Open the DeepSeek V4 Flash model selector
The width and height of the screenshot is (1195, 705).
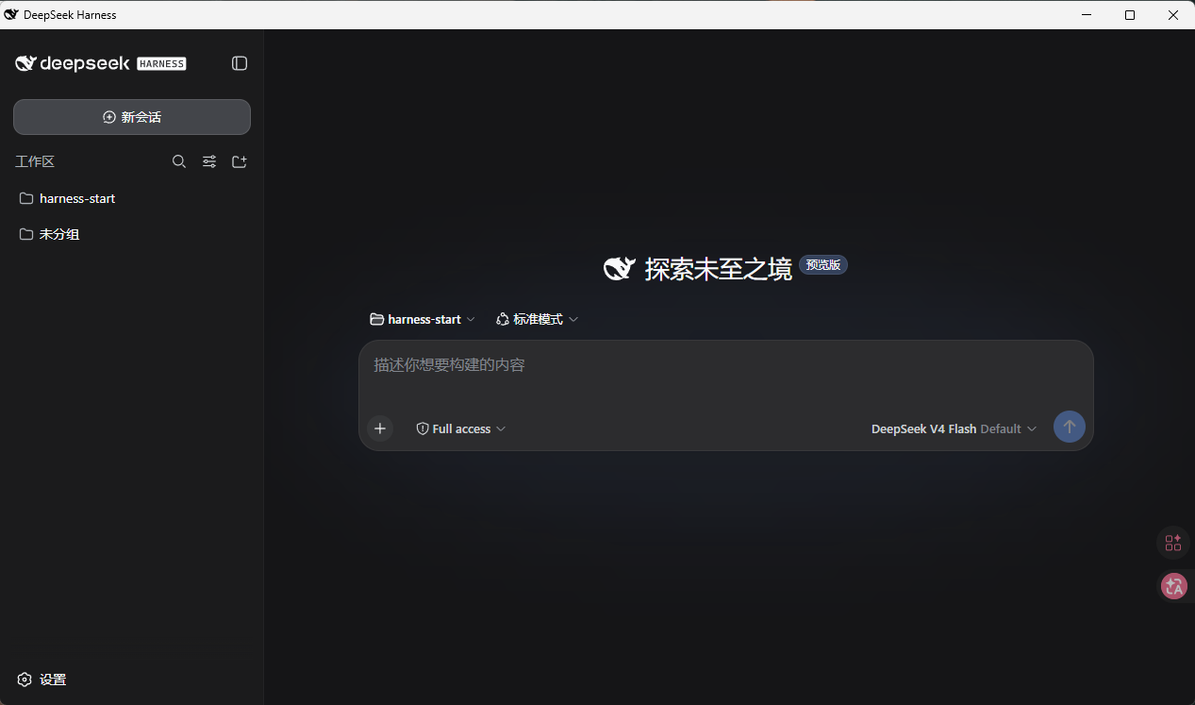click(x=954, y=428)
